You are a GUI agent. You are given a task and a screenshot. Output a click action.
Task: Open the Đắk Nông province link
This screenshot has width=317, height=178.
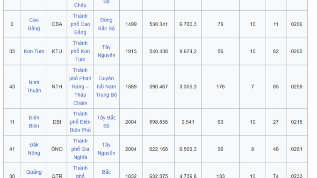coord(34,149)
